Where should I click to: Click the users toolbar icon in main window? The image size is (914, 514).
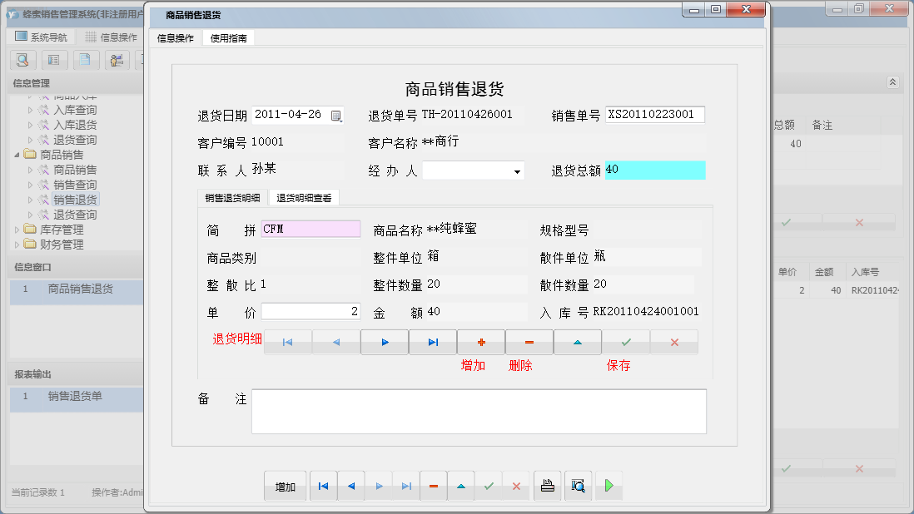point(117,59)
